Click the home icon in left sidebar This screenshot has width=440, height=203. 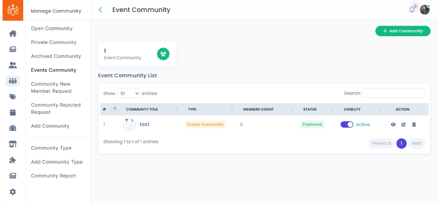[13, 34]
